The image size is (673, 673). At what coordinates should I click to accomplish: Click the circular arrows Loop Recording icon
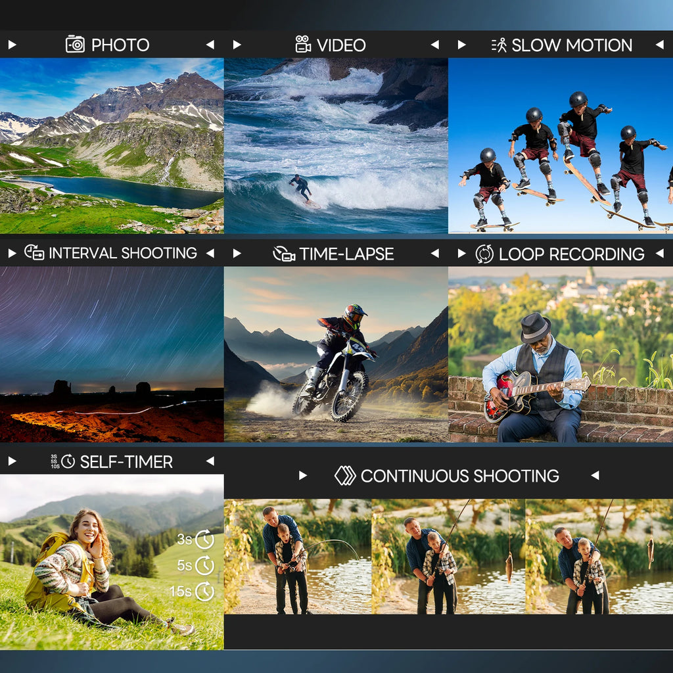484,254
